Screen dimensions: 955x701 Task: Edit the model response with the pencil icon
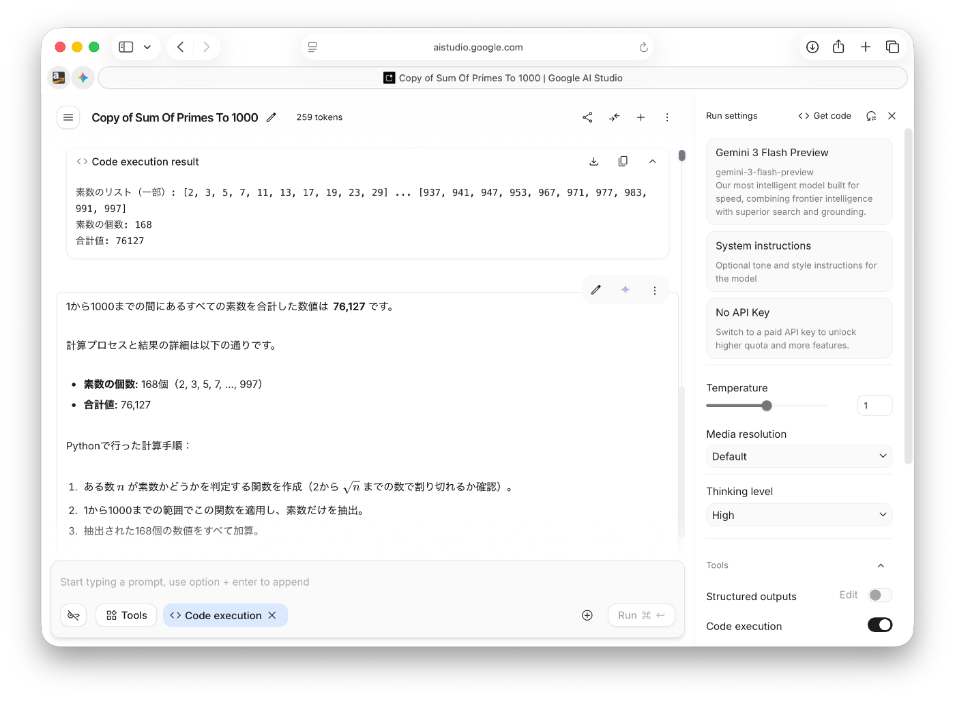coord(596,289)
